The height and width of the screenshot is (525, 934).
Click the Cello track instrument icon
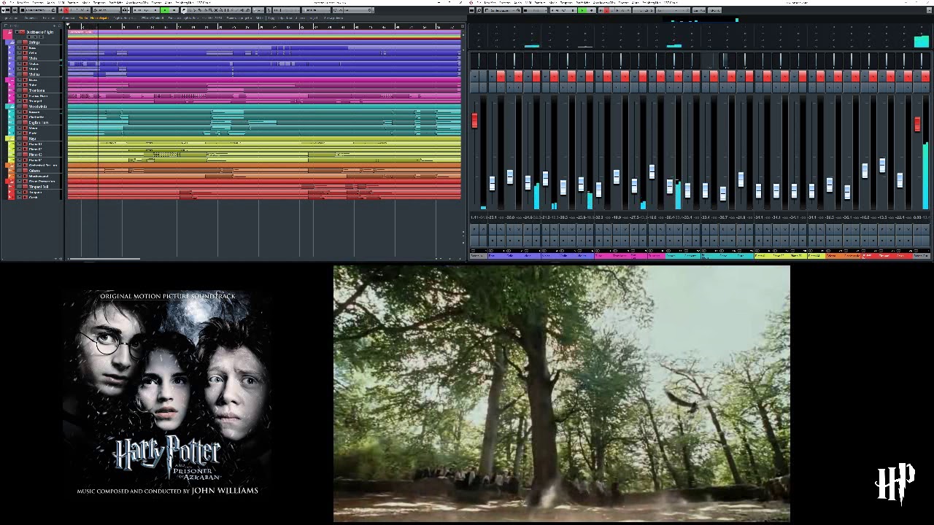(x=11, y=53)
